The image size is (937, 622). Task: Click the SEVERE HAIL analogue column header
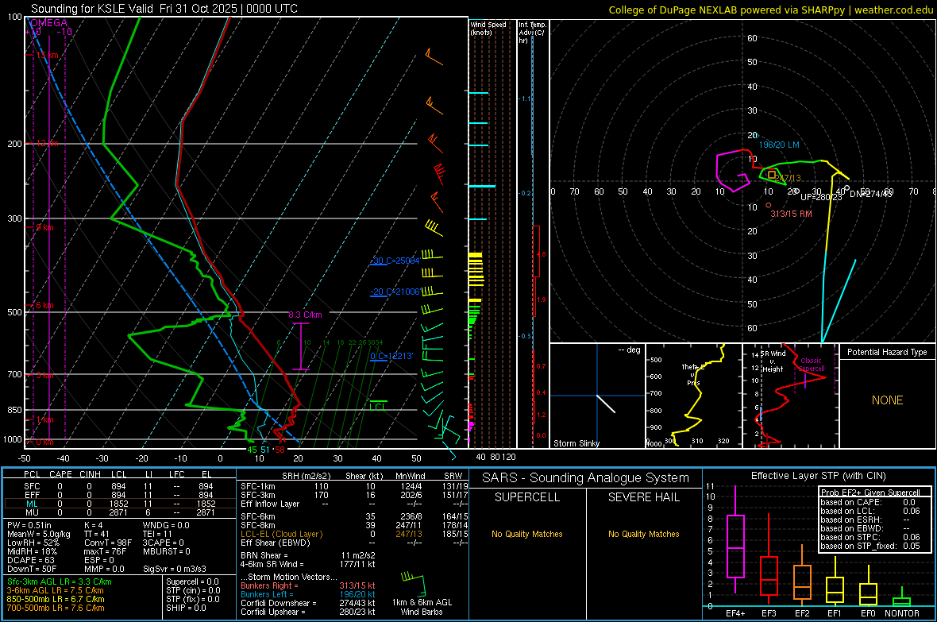tap(643, 497)
